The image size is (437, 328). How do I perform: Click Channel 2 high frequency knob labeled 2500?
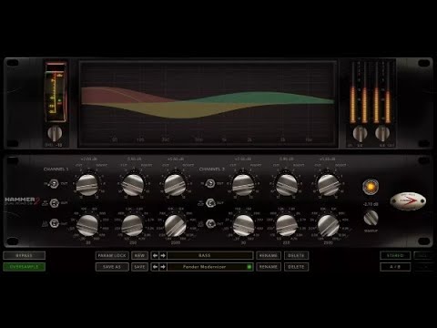[x=328, y=225]
